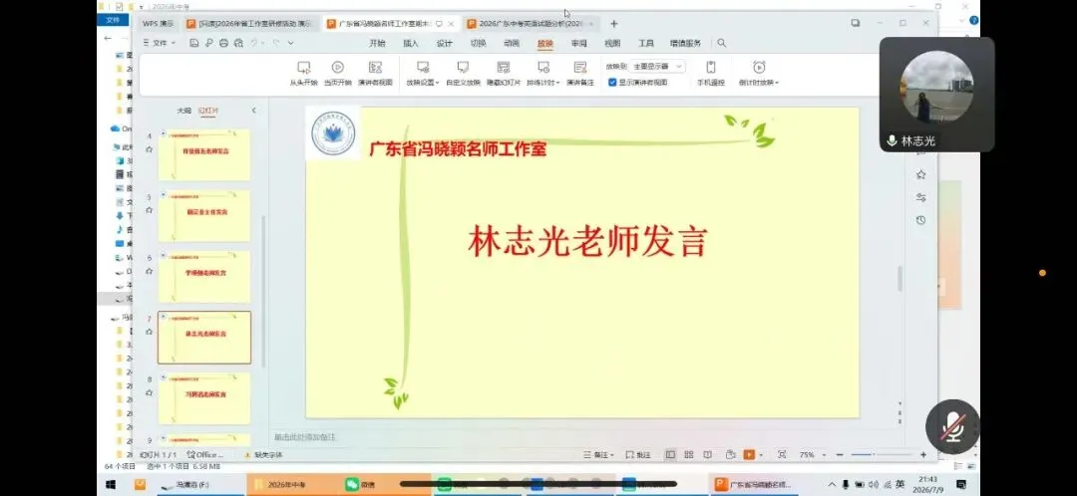Click the settings sliders icon on right side panel

tap(920, 197)
